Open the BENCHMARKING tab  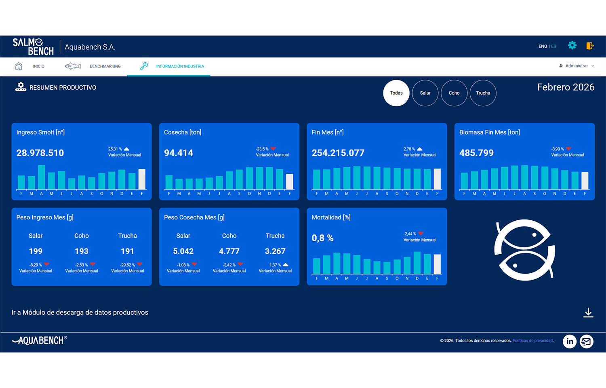(x=105, y=66)
